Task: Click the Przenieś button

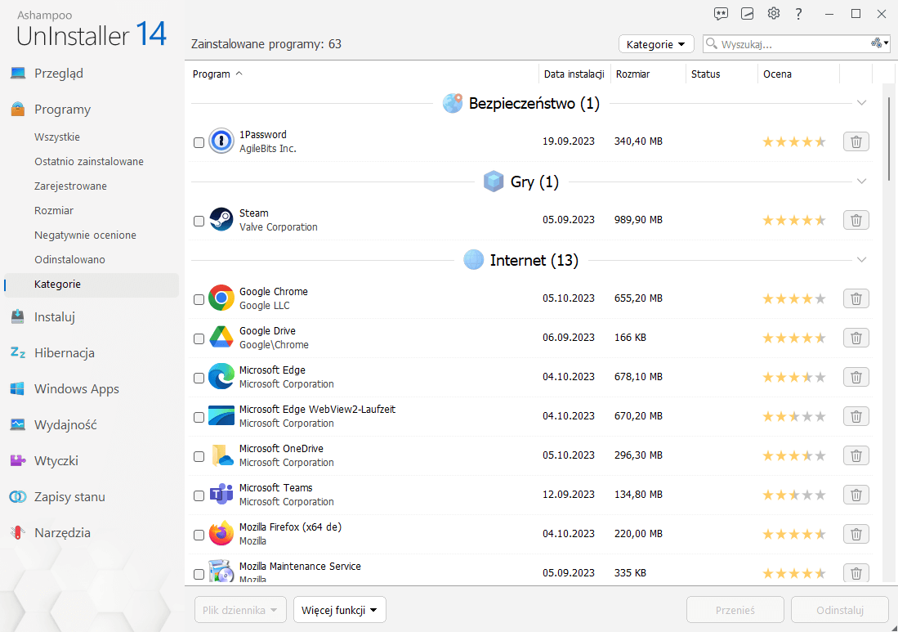Action: (x=735, y=610)
